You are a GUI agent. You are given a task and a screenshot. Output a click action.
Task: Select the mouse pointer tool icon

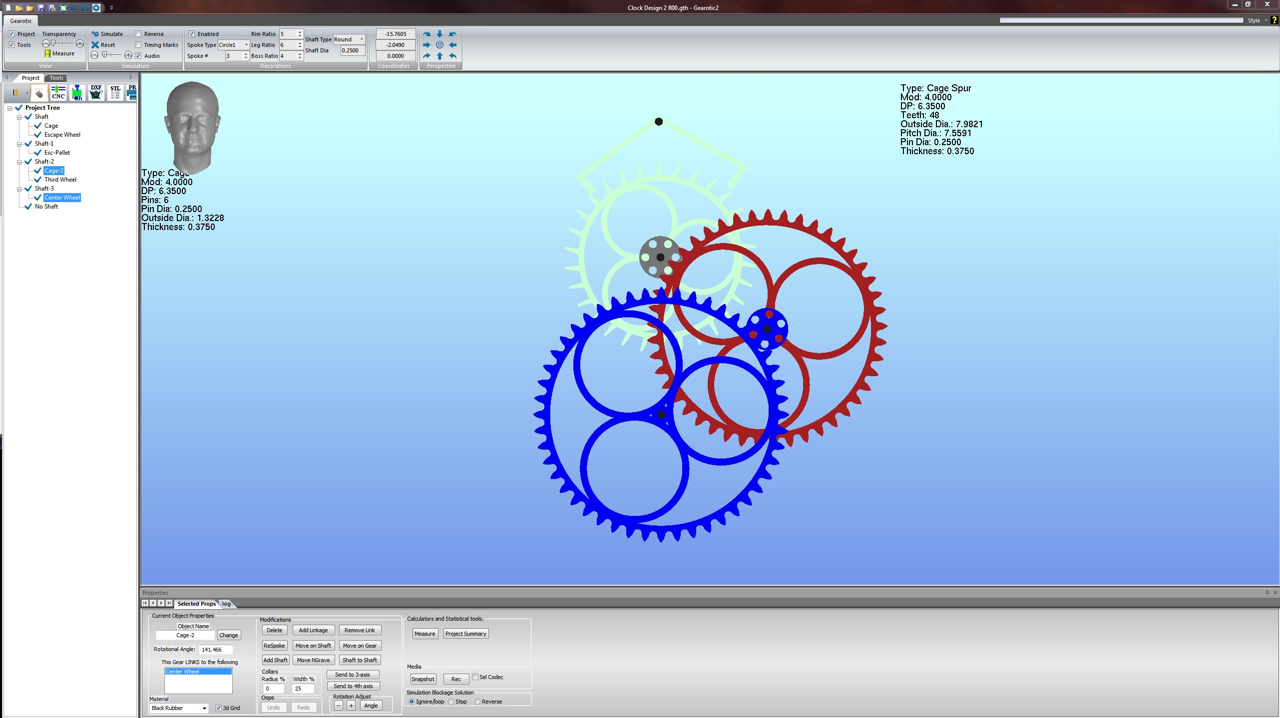(x=39, y=93)
